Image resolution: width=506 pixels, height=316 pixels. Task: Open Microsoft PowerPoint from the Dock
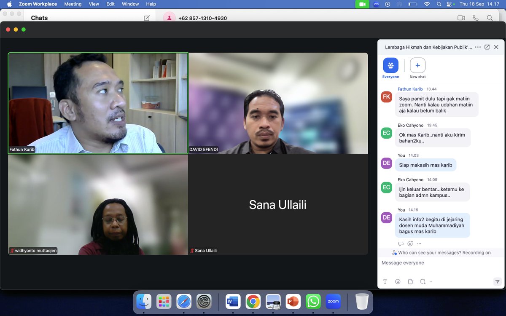click(293, 301)
